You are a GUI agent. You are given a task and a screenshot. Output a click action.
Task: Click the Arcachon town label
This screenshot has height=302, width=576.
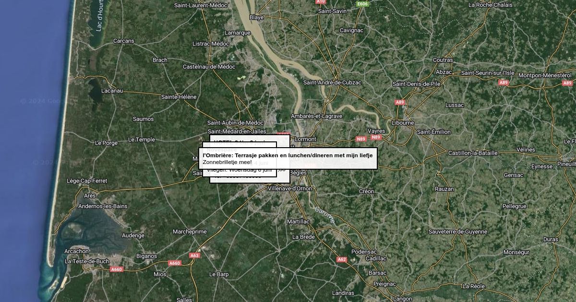click(77, 251)
